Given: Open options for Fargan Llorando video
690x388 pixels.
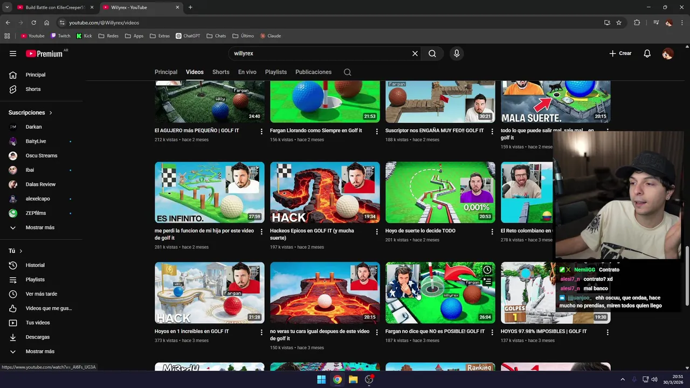Looking at the screenshot, I should (x=377, y=131).
